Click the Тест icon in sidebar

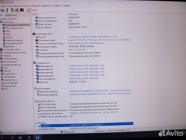[x=3, y=89]
